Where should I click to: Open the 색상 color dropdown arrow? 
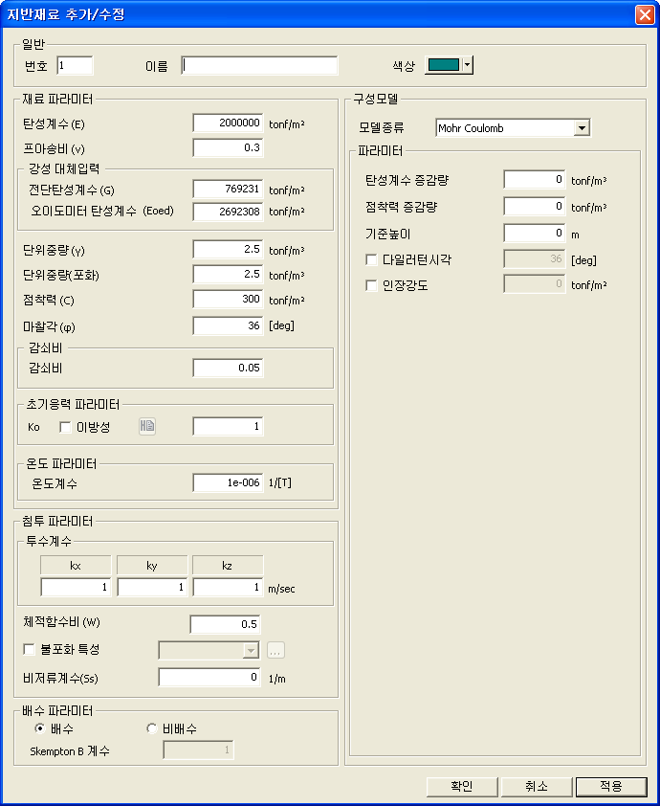[467, 65]
